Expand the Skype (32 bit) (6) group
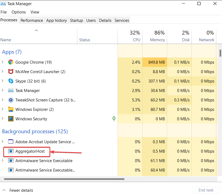This screenshot has height=195, width=222. tap(2, 81)
